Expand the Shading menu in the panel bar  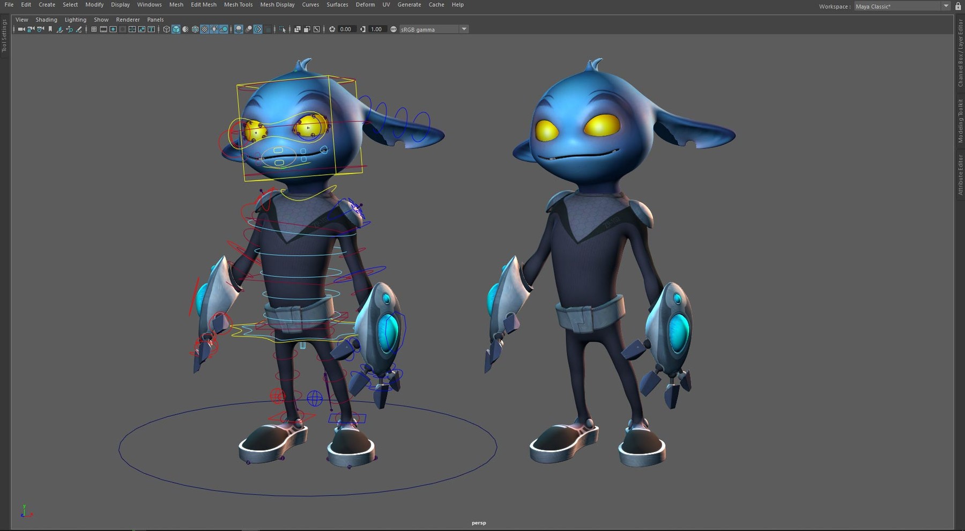point(46,19)
